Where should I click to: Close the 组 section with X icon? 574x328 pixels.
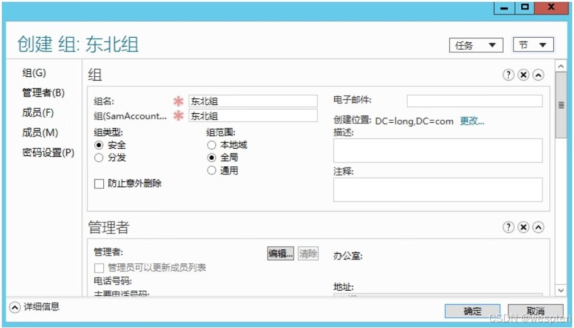coord(524,75)
